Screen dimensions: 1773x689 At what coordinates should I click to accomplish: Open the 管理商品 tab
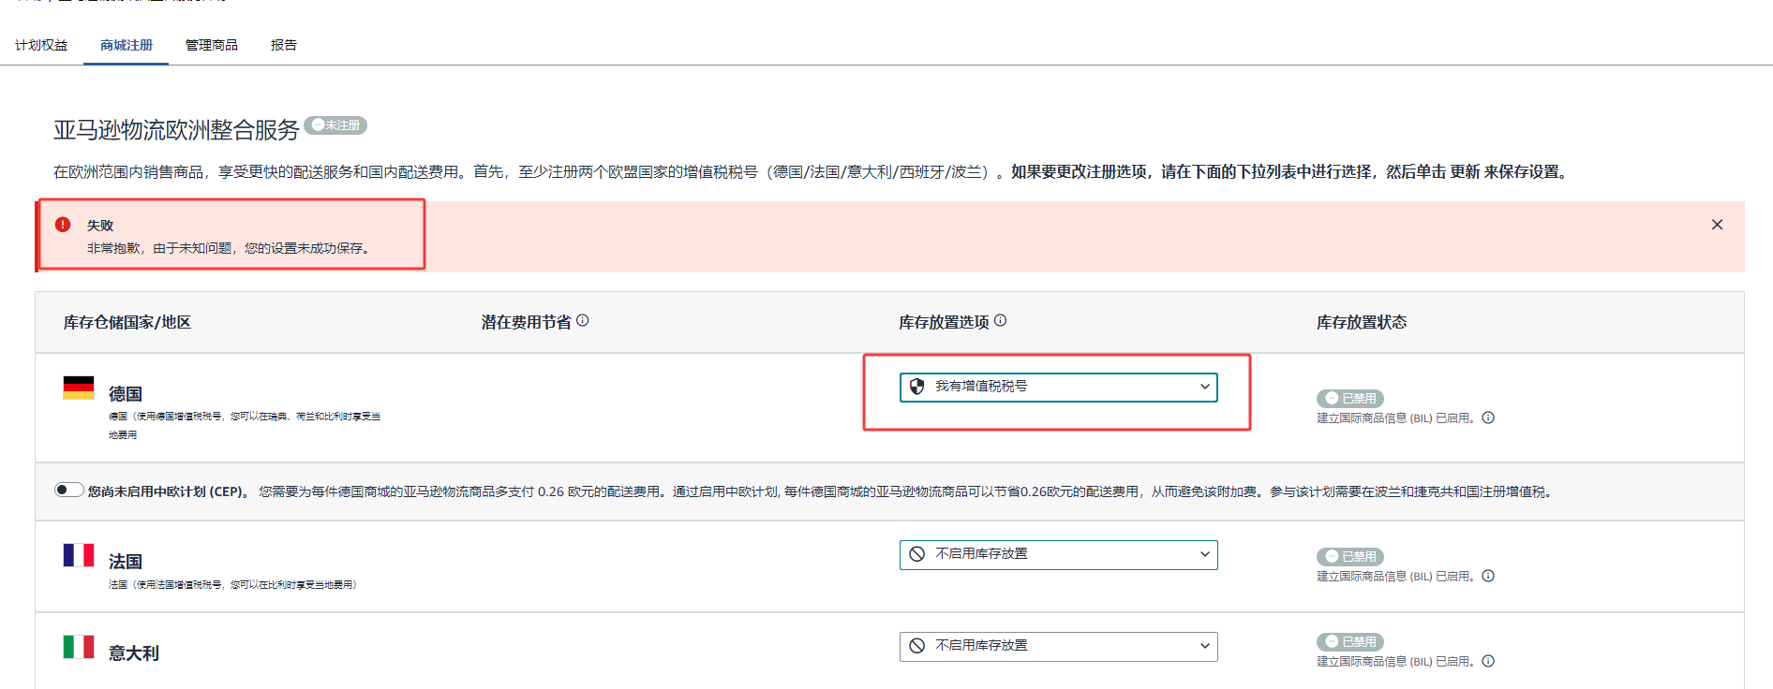(212, 45)
